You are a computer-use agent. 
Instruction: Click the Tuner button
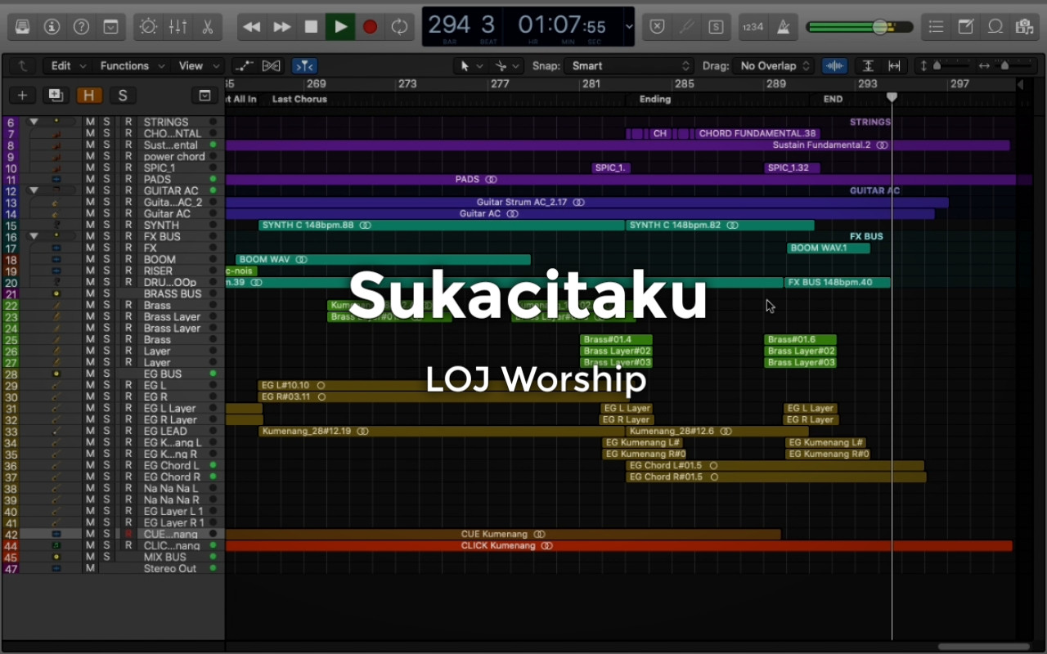tap(686, 26)
